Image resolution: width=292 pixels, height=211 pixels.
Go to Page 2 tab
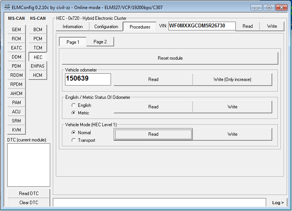point(100,42)
